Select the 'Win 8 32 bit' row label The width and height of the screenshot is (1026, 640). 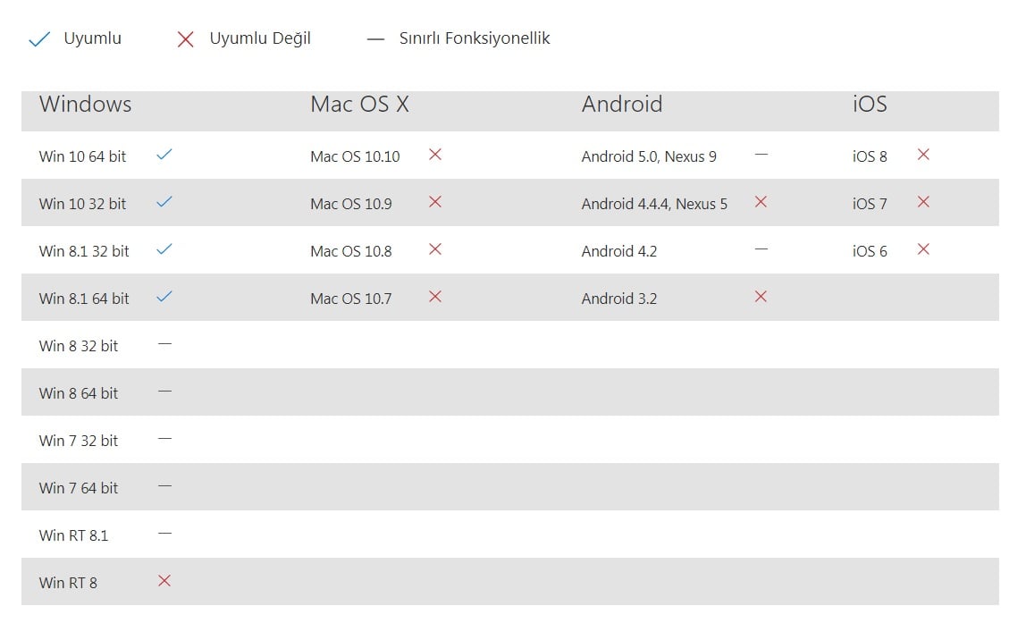pyautogui.click(x=79, y=346)
